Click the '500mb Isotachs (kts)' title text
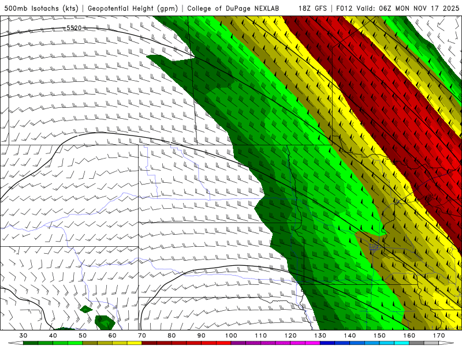Screen dimensions: 462x346 pos(41,8)
